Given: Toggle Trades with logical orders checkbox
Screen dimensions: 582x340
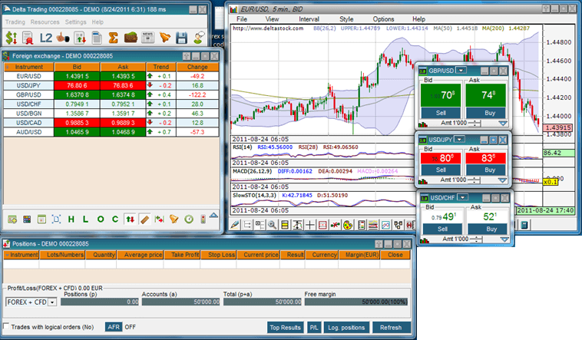Looking at the screenshot, I should click(x=6, y=326).
